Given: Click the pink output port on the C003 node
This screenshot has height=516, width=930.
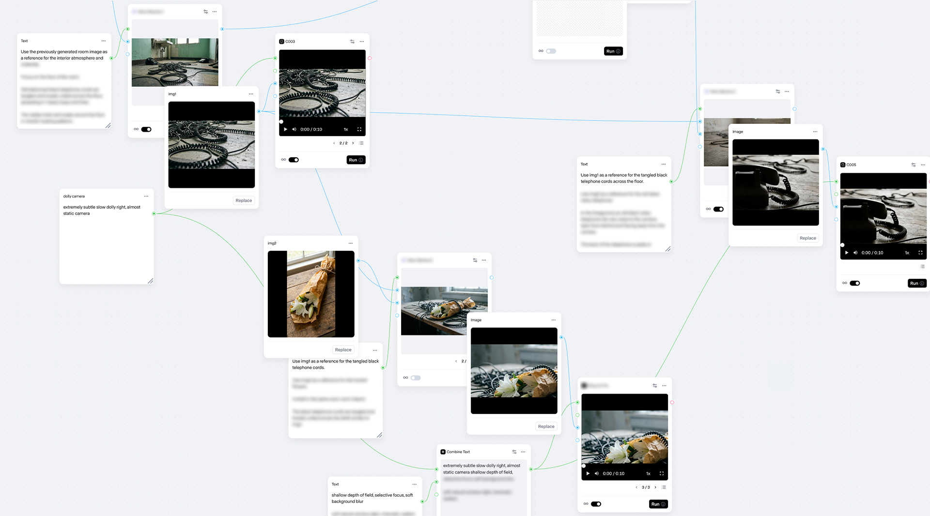Looking at the screenshot, I should pyautogui.click(x=370, y=59).
